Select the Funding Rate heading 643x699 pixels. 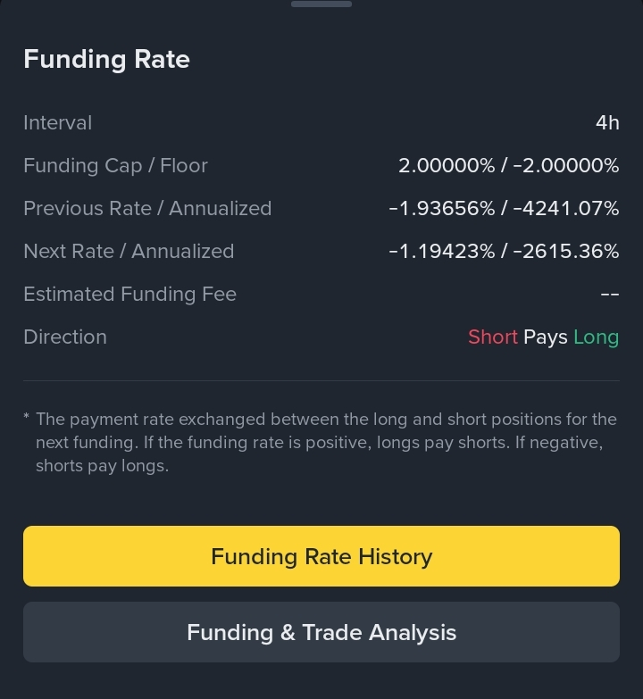pyautogui.click(x=106, y=59)
